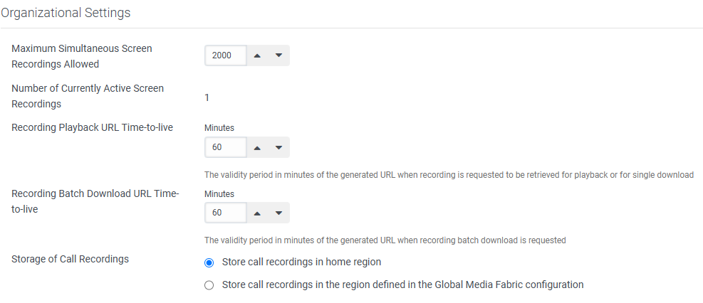
Task: Decrease Maximum Simultaneous Screen Recordings value
Action: [278, 55]
